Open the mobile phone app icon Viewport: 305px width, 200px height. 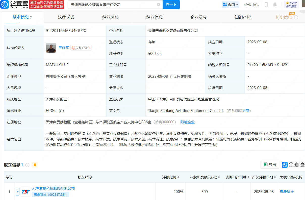266,5
